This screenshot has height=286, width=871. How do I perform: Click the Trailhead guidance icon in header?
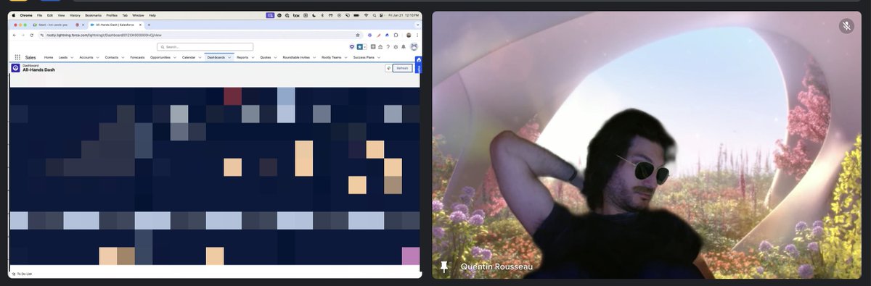[x=380, y=47]
